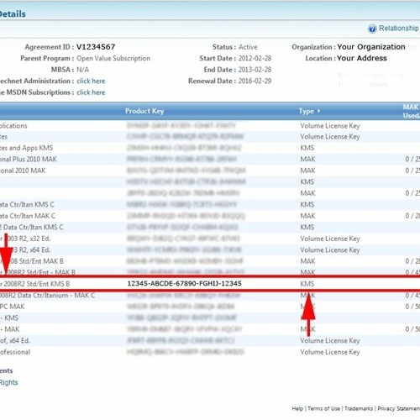Click Agreement ID value V1234567
The height and width of the screenshot is (420, 420).
[96, 47]
